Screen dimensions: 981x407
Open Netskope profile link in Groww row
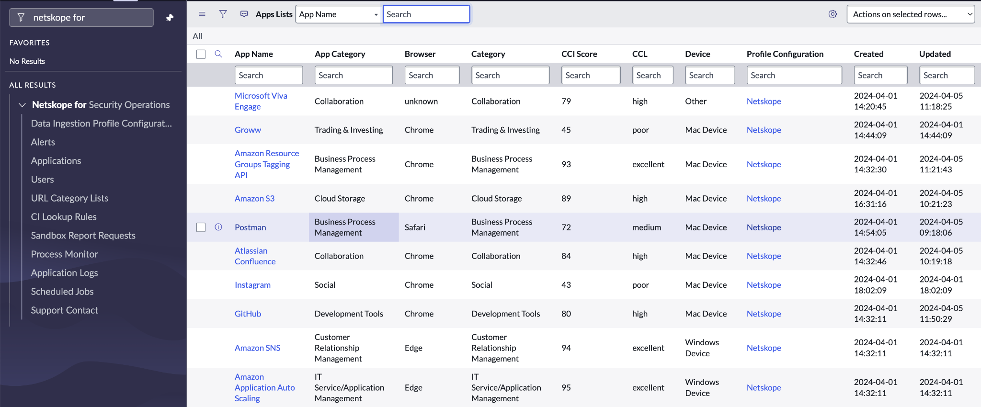[x=764, y=130]
